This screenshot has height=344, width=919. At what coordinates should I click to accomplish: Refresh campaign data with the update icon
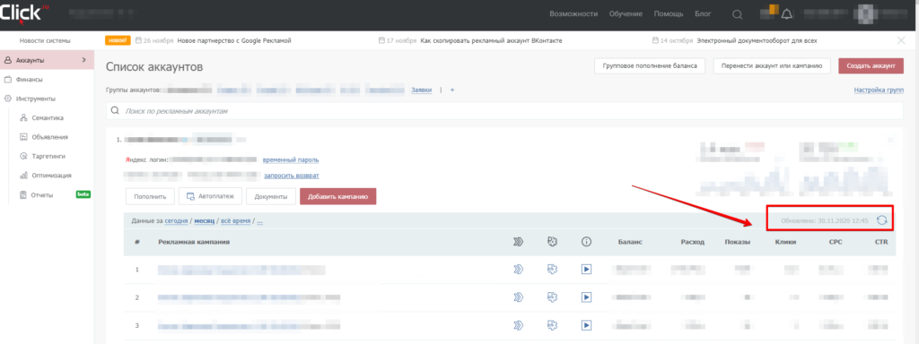(x=881, y=220)
